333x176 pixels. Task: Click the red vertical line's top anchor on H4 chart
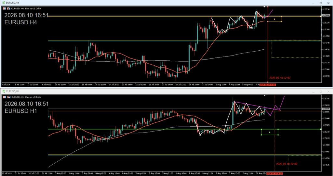coord(268,7)
